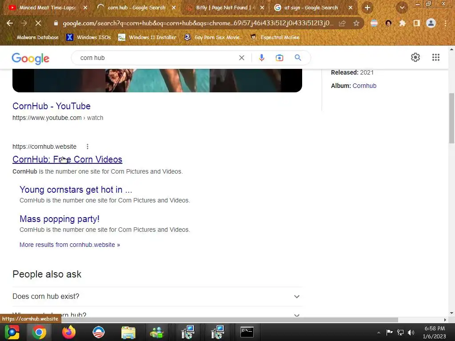
Task: Close the at sign Google Search tab
Action: point(351,8)
